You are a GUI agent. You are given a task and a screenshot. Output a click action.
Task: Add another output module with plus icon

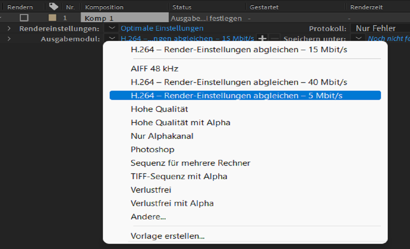(x=262, y=39)
